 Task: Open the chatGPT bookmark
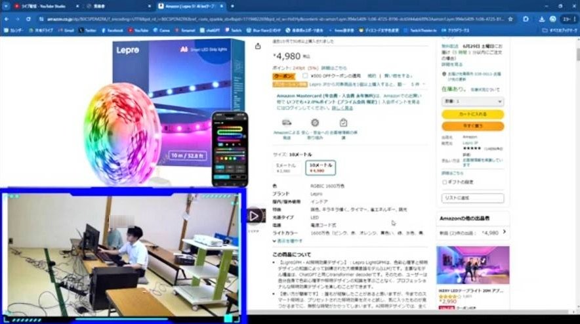tap(210, 30)
